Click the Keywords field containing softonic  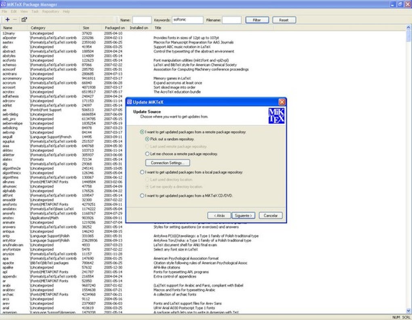[x=187, y=20]
